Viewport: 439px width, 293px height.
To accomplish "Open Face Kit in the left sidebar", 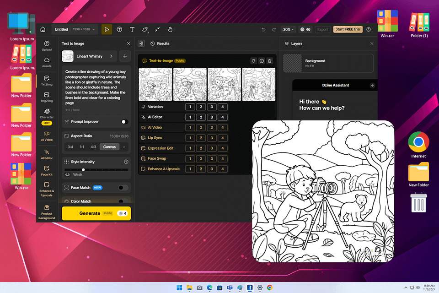I will [47, 170].
